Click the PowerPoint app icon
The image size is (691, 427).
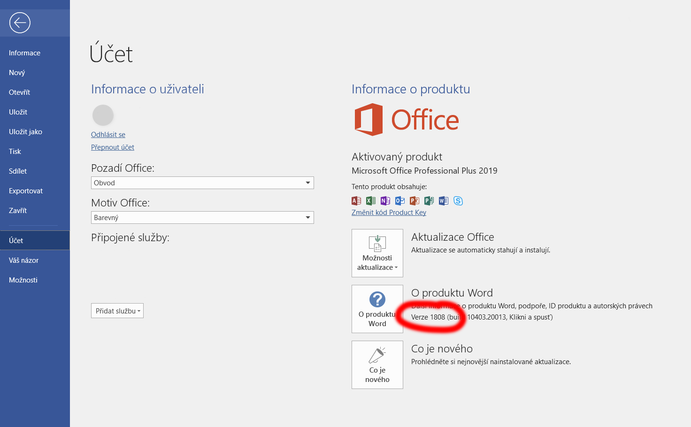[415, 201]
